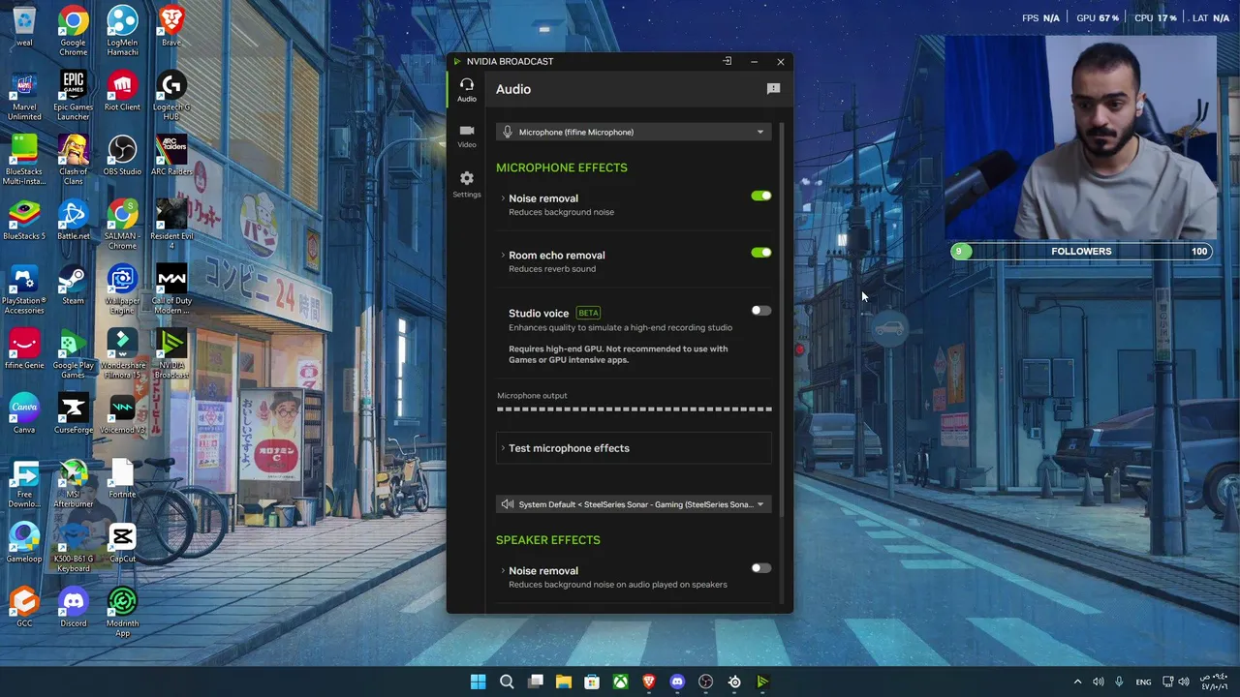Screen dimensions: 1240x697
Task: Enable the Studio voice toggle
Action: pyautogui.click(x=761, y=311)
